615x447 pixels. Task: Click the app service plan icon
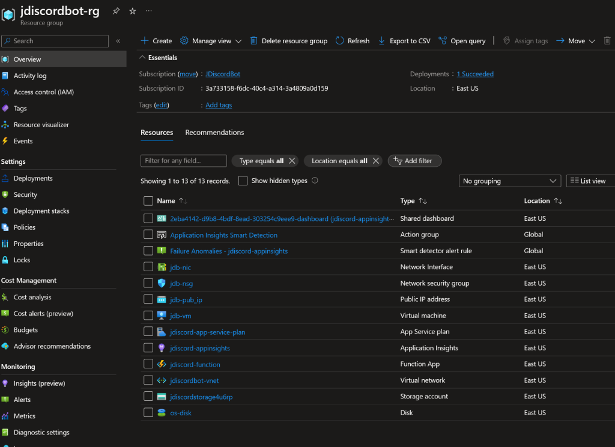pos(162,332)
